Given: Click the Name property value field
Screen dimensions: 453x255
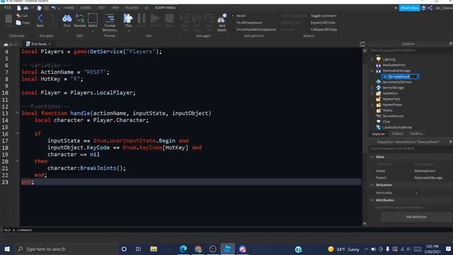Looking at the screenshot, I should pos(432,171).
